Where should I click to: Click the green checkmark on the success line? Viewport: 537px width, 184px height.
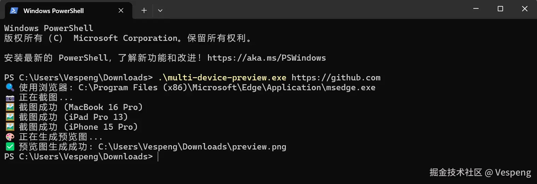10,147
